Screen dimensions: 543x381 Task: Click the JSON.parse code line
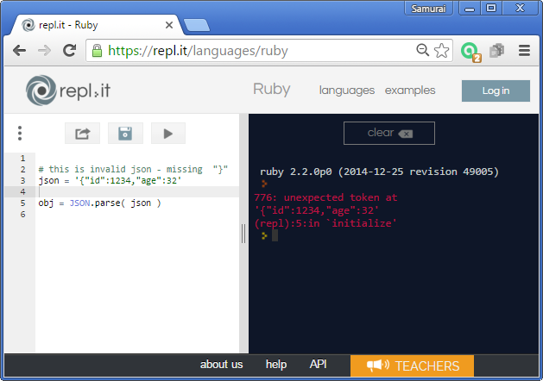click(x=100, y=203)
